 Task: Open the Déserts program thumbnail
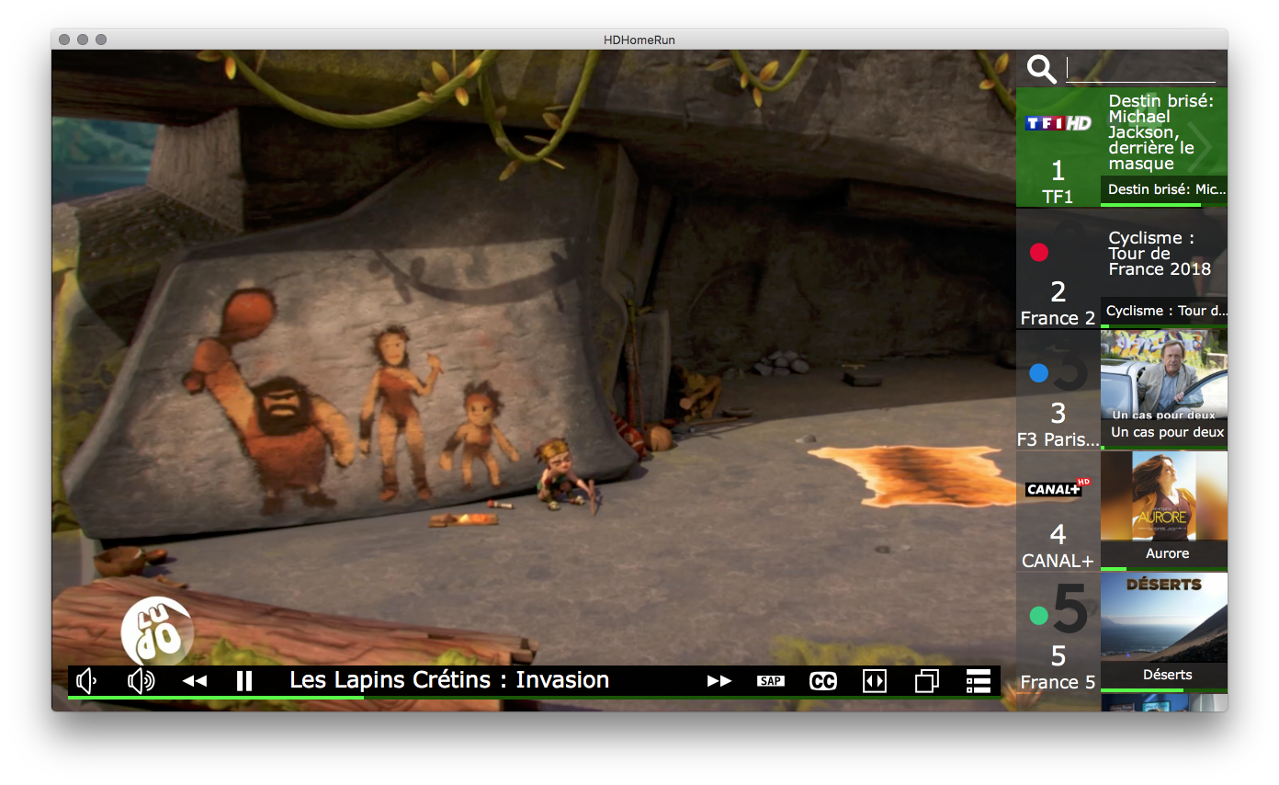[1164, 617]
